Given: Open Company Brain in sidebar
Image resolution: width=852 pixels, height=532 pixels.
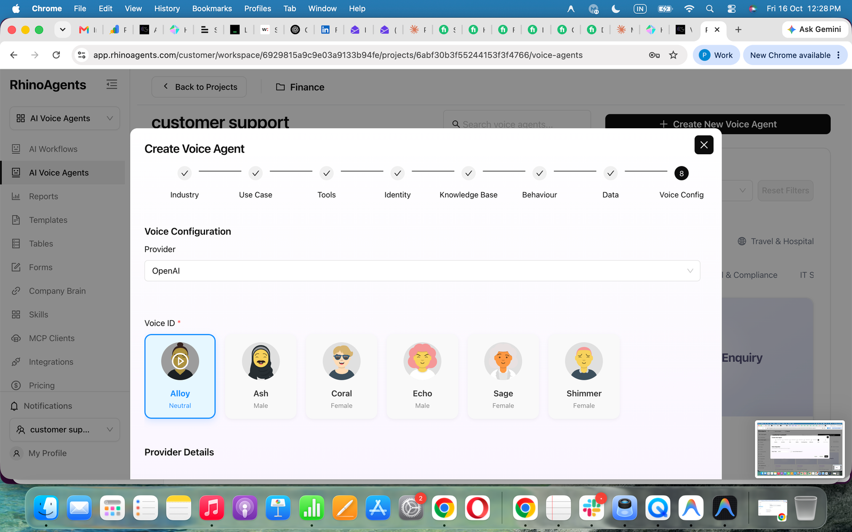Looking at the screenshot, I should [x=57, y=291].
